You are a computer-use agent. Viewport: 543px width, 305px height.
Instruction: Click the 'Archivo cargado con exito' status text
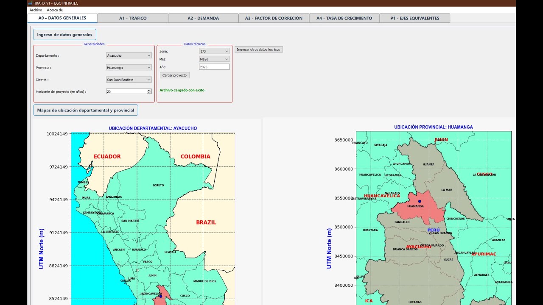point(182,90)
